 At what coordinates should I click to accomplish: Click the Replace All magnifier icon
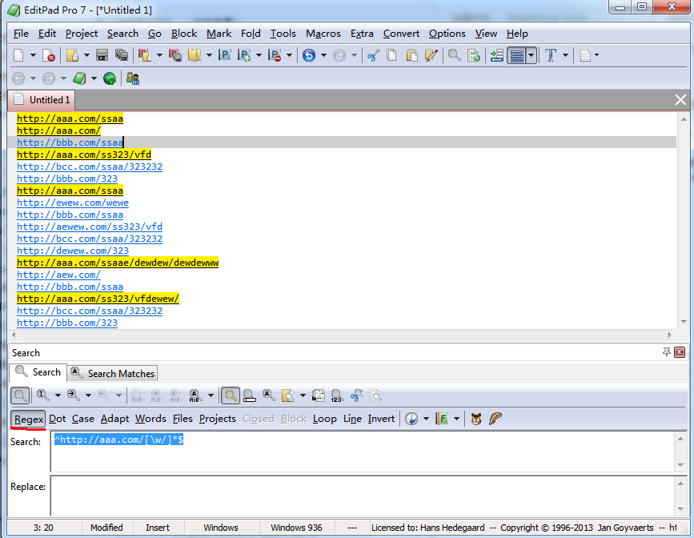pos(195,395)
